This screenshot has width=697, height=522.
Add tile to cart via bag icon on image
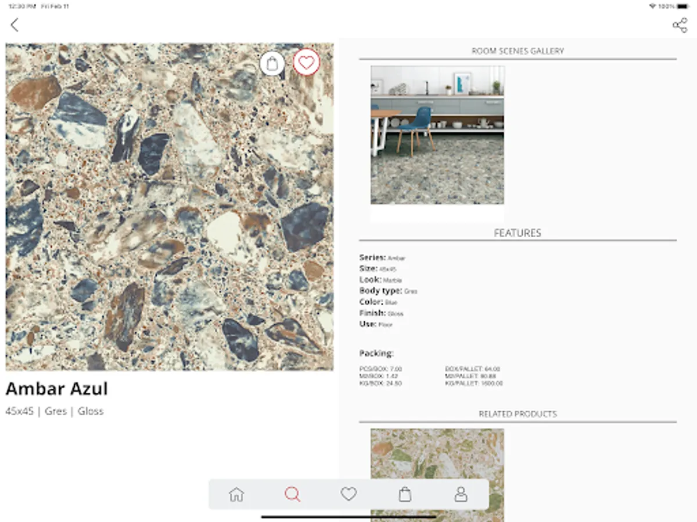tap(272, 63)
